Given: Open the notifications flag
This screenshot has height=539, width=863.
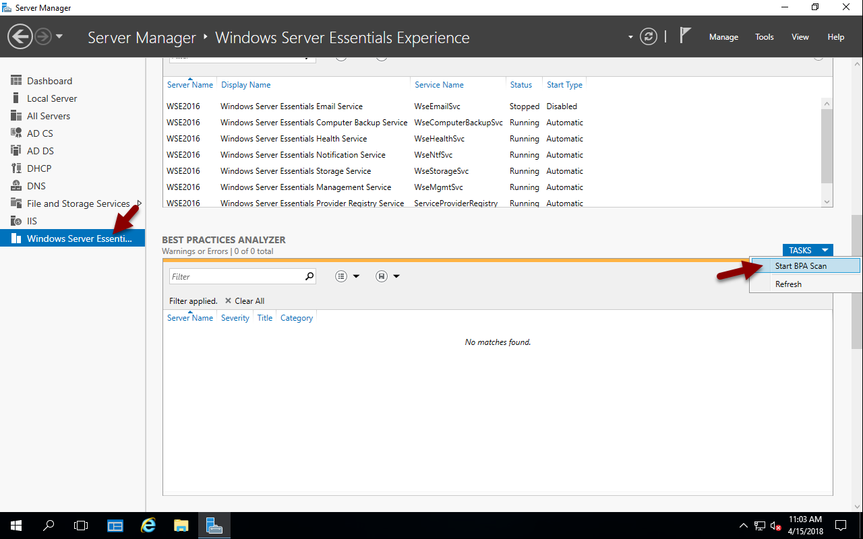Looking at the screenshot, I should [685, 36].
